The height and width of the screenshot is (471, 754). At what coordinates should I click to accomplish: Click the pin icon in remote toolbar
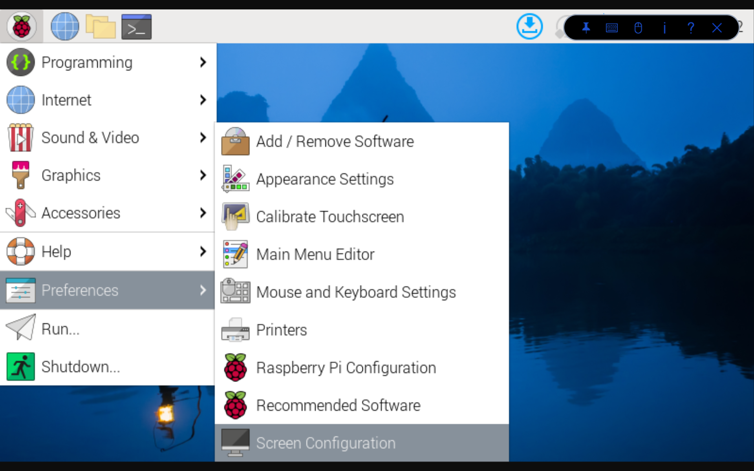[586, 28]
